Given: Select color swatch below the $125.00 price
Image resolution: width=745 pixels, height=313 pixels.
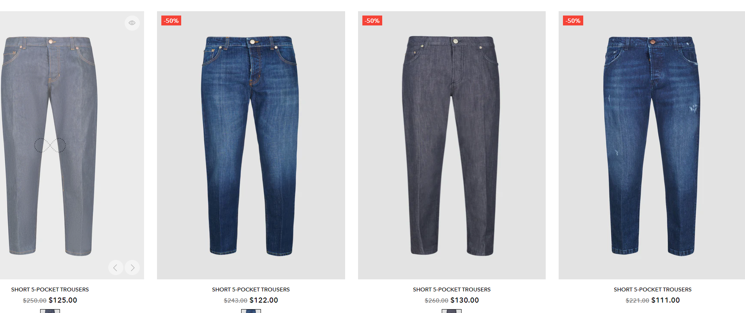Looking at the screenshot, I should click(x=50, y=311).
